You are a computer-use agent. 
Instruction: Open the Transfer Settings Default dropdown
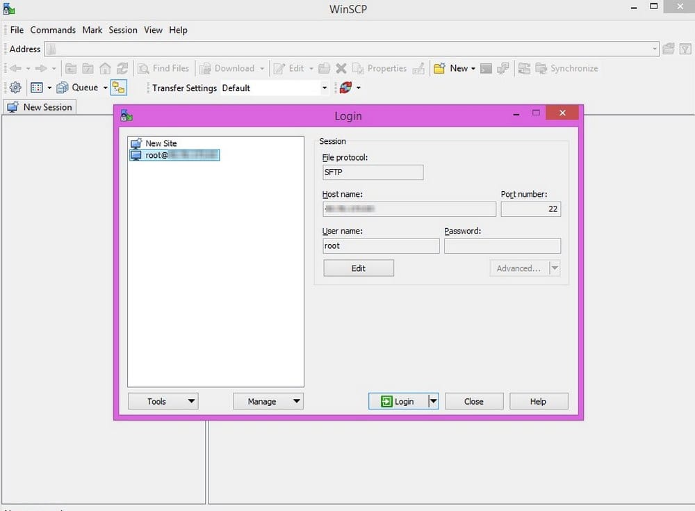pyautogui.click(x=325, y=88)
